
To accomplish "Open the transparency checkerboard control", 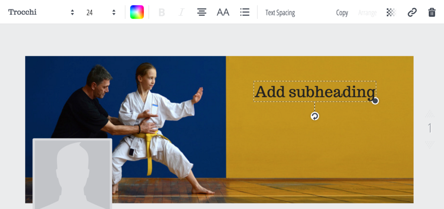I will [x=392, y=13].
